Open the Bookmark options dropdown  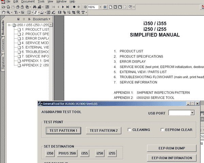(x=41, y=19)
